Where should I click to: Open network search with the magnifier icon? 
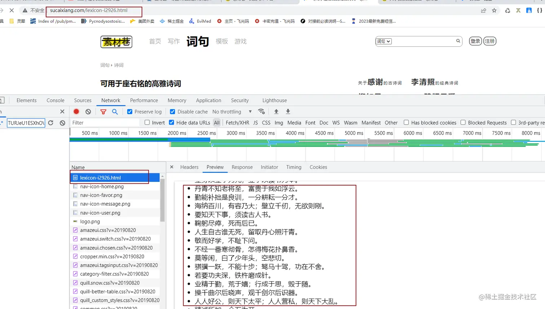(x=115, y=112)
